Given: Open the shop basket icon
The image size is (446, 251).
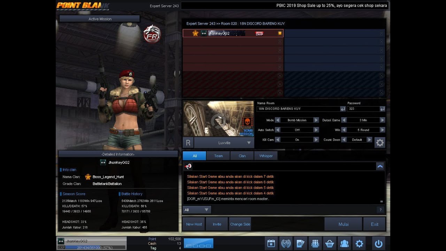Looking at the screenshot, I should click(330, 243).
